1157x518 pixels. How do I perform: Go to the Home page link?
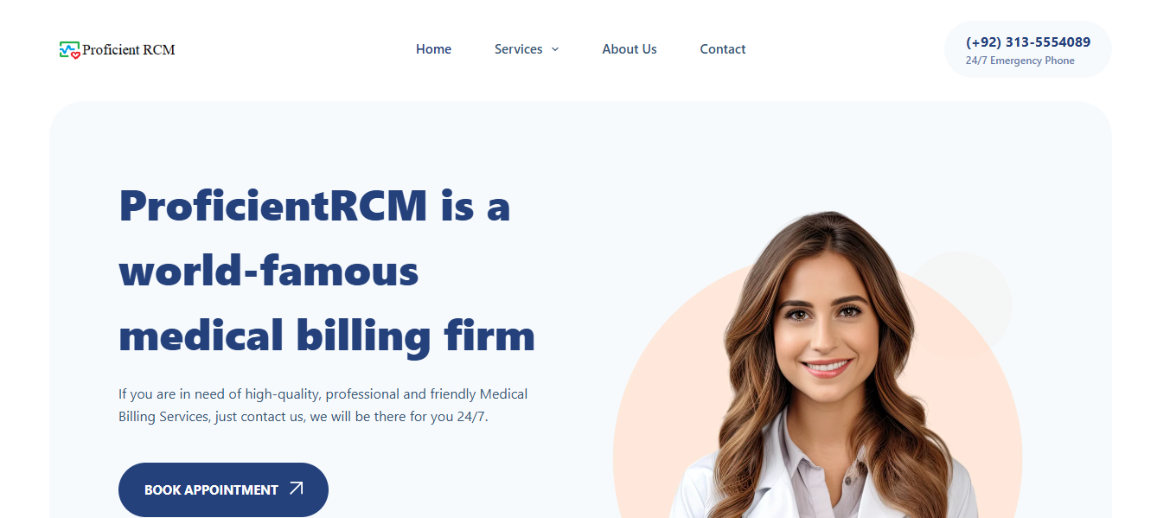[x=433, y=49]
